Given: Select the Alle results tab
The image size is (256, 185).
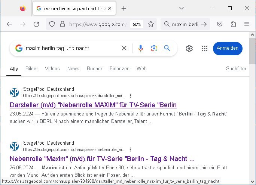Looking at the screenshot, I should tap(14, 69).
